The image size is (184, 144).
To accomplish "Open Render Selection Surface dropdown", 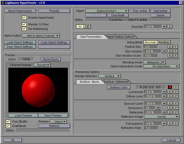I will point(109,76).
